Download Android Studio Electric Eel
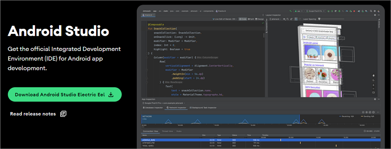The image size is (391, 149). 65,95
